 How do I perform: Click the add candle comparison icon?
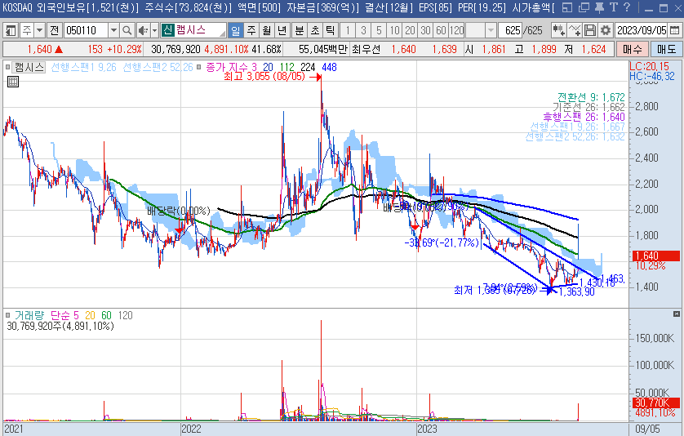click(559, 30)
